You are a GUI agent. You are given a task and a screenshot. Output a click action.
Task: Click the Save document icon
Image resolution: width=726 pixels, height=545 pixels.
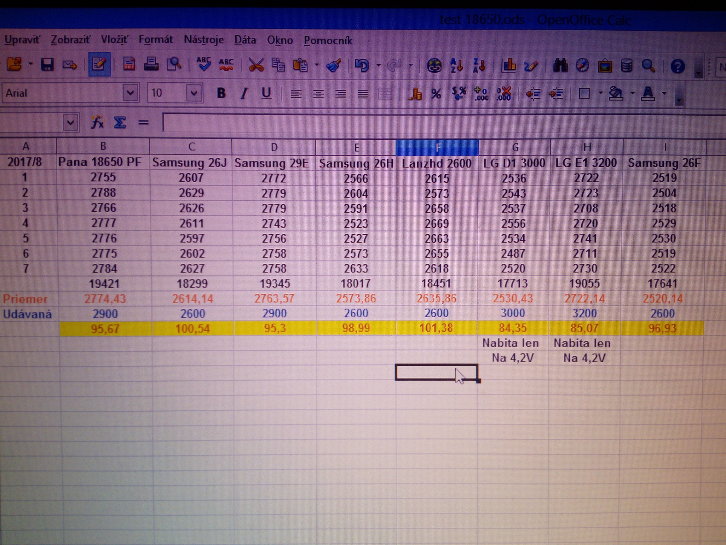pos(47,65)
